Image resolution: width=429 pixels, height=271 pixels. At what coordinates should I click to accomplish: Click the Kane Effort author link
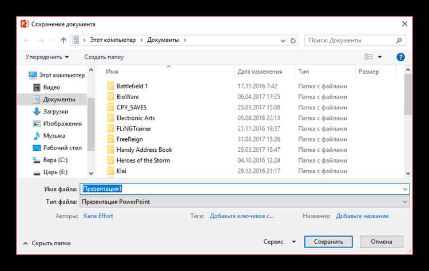tap(98, 216)
